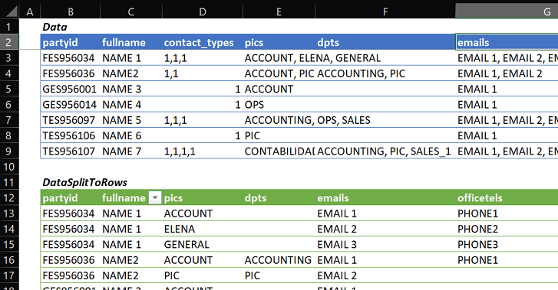Click cell '1,1,1,1' in row 9
558x290 pixels.
pyautogui.click(x=203, y=152)
